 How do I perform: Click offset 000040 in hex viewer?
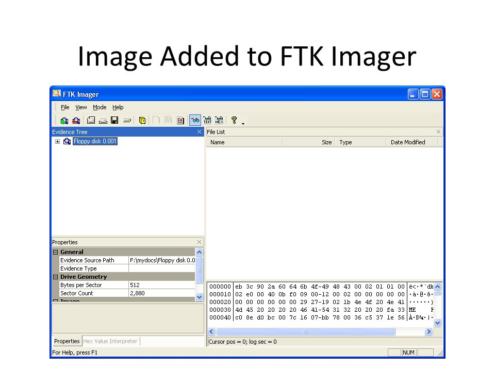220,318
